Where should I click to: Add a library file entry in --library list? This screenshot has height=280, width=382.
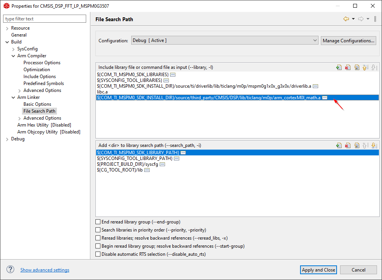point(339,67)
